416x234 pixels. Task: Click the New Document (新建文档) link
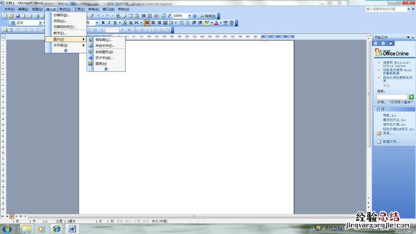(392, 141)
